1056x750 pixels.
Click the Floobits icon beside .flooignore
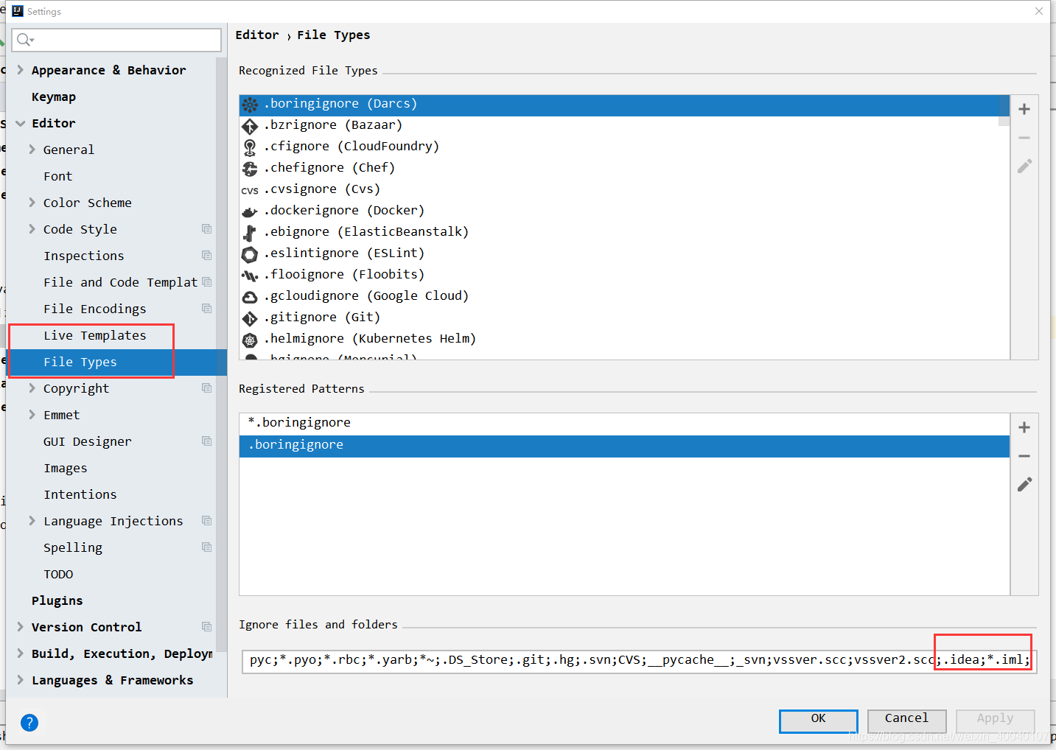point(250,276)
